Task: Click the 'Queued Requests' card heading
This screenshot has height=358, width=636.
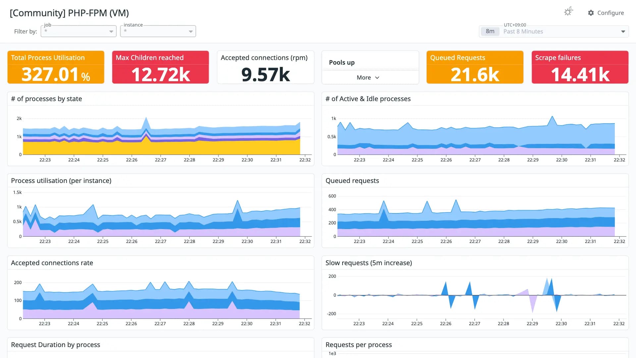Action: [x=458, y=58]
